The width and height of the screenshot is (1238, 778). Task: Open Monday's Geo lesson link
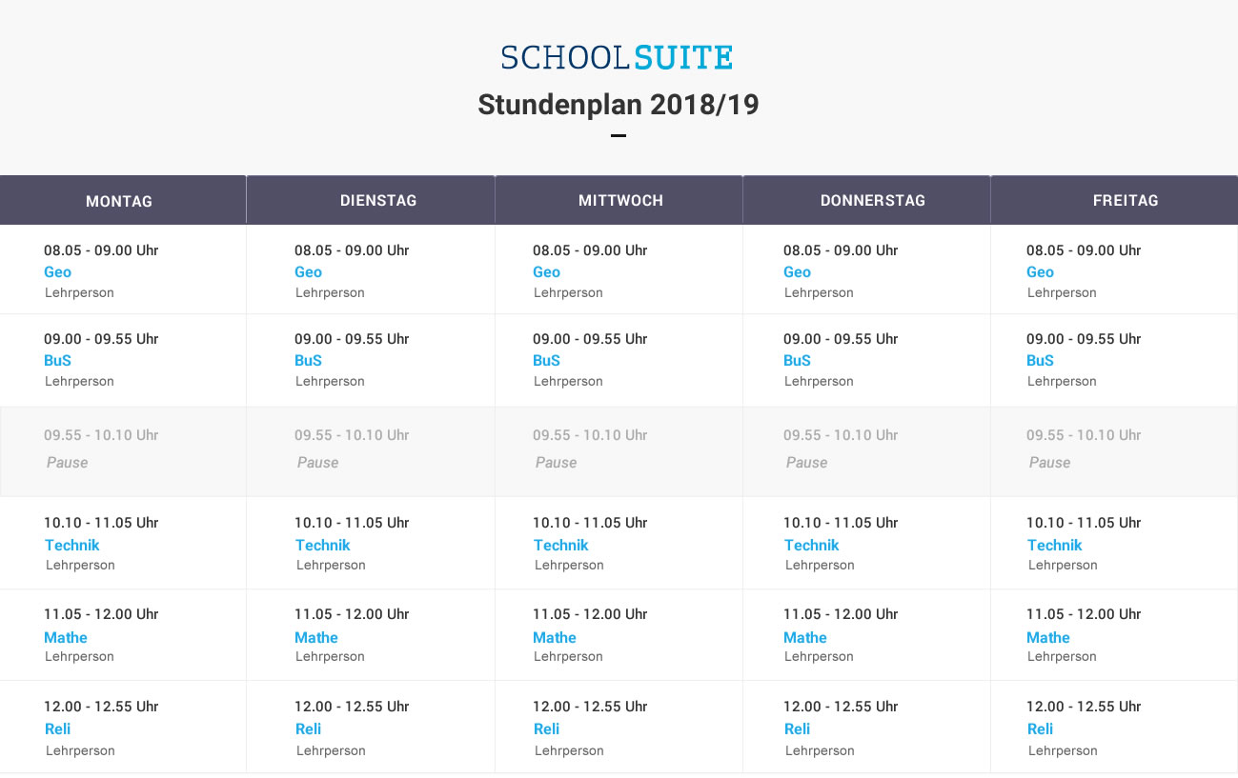[x=58, y=272]
